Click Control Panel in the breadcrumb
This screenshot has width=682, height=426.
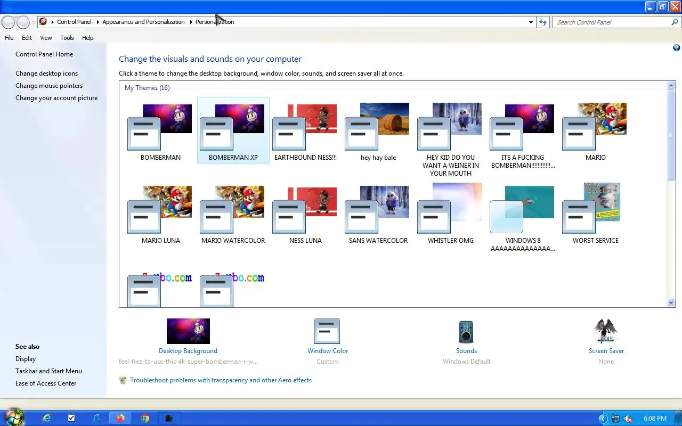pos(74,22)
